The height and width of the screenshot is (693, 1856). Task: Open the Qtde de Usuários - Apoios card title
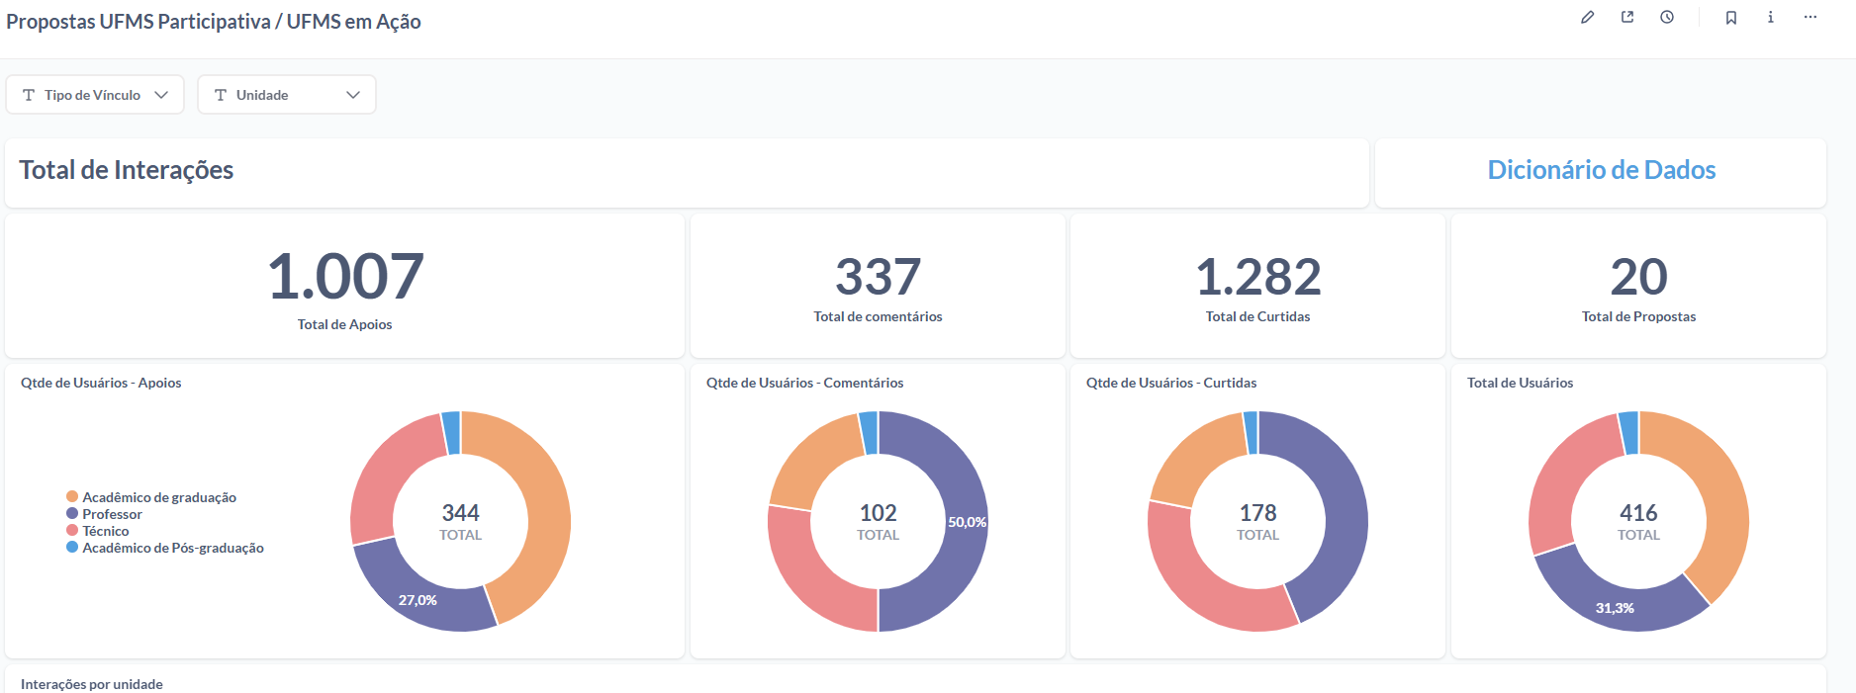101,383
